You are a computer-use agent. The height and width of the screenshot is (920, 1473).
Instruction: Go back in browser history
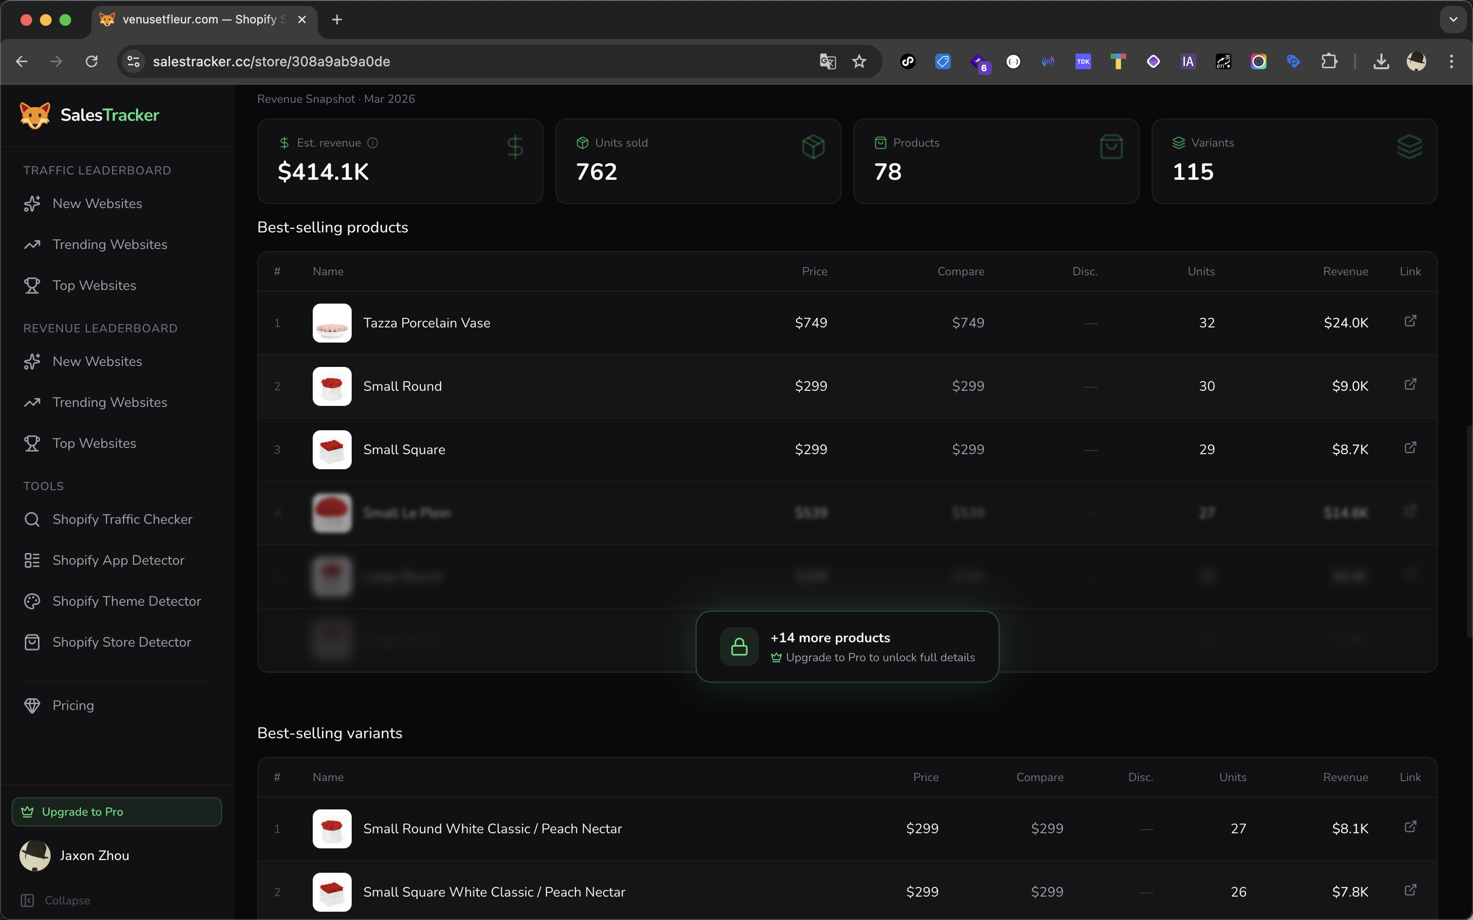tap(22, 61)
